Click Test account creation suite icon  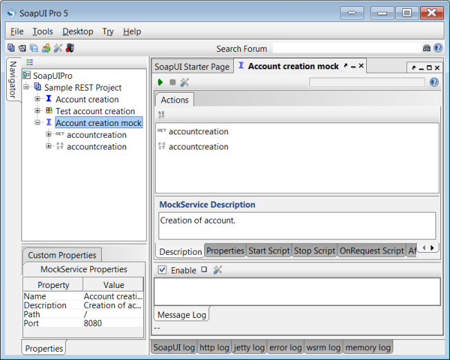49,110
